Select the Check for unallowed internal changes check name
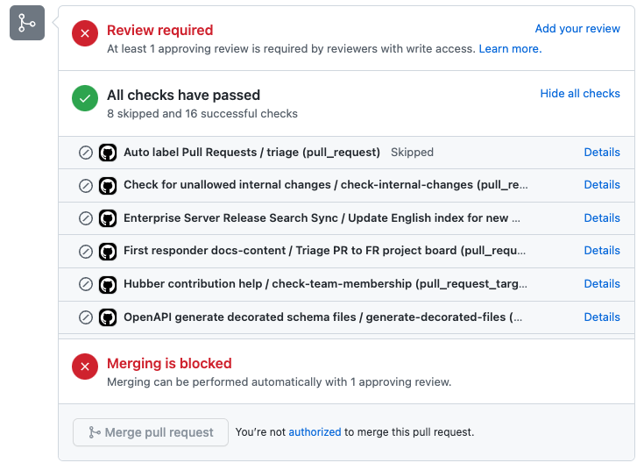The image size is (644, 470). (x=325, y=185)
